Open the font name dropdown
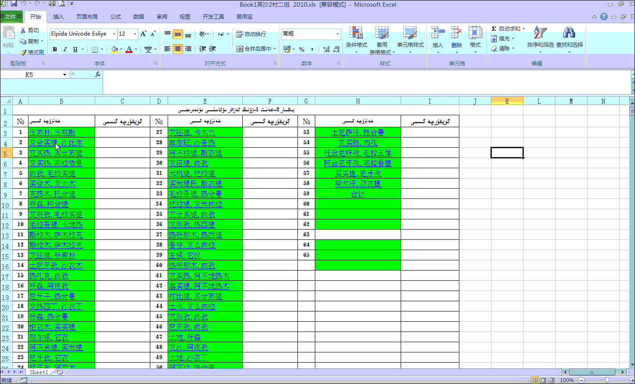The width and height of the screenshot is (635, 384). 114,34
